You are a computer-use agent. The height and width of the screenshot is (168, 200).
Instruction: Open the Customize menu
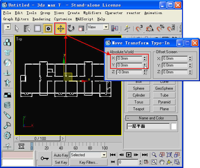63,19
